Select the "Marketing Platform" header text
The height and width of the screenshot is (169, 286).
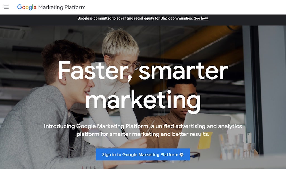[62, 7]
